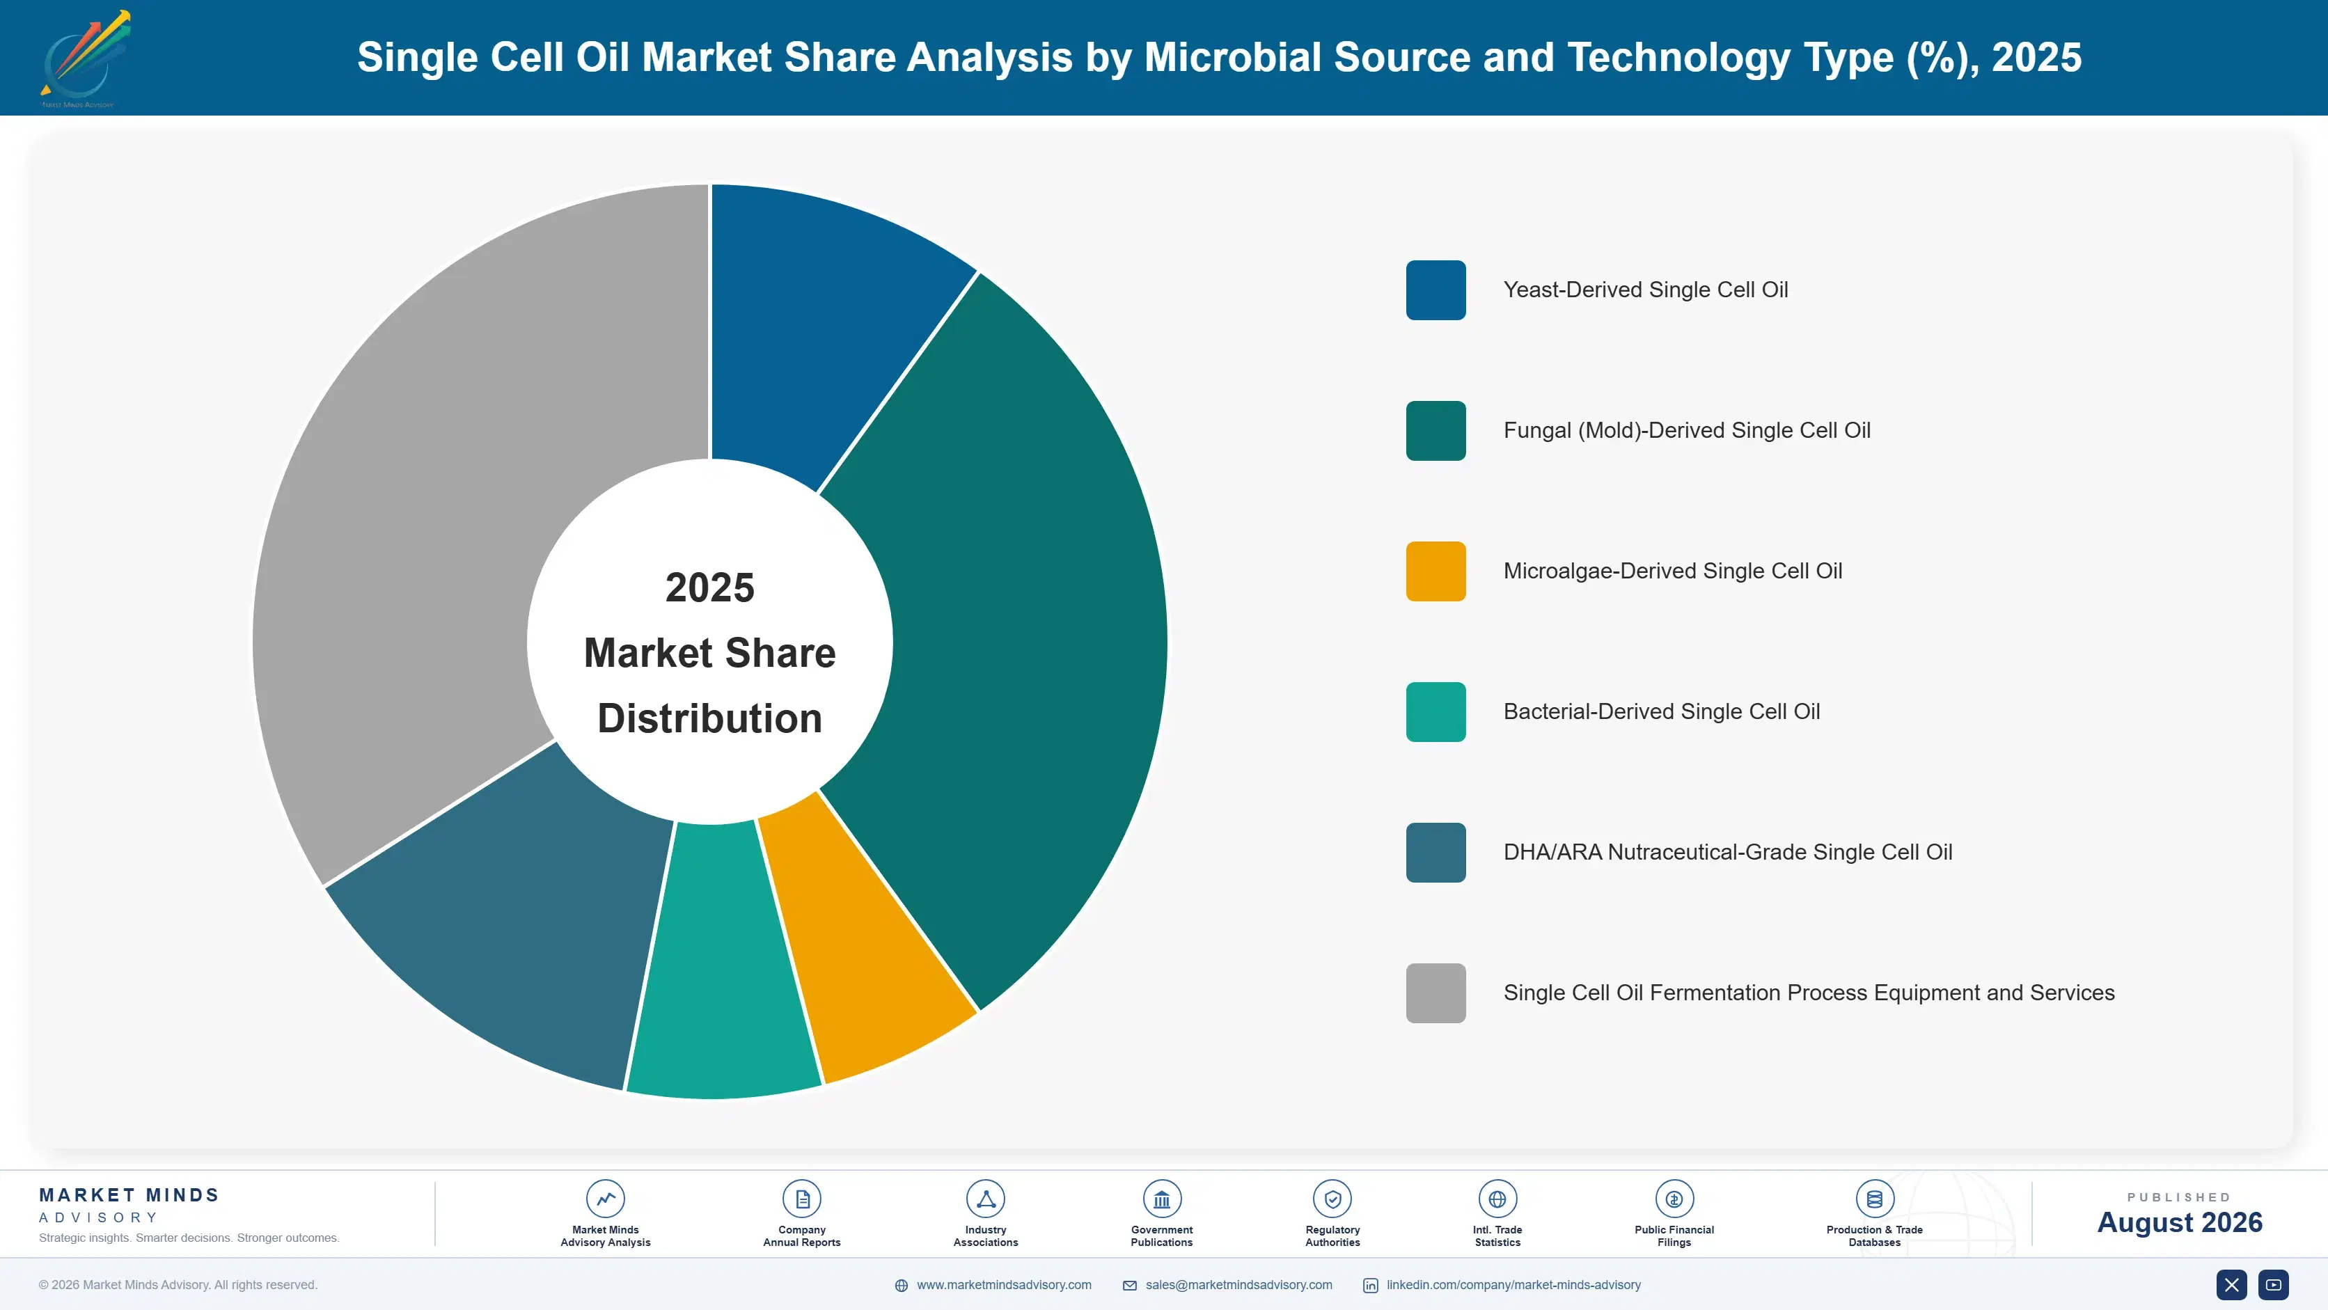This screenshot has width=2328, height=1310.
Task: Click the Government Publications icon
Action: [1161, 1199]
